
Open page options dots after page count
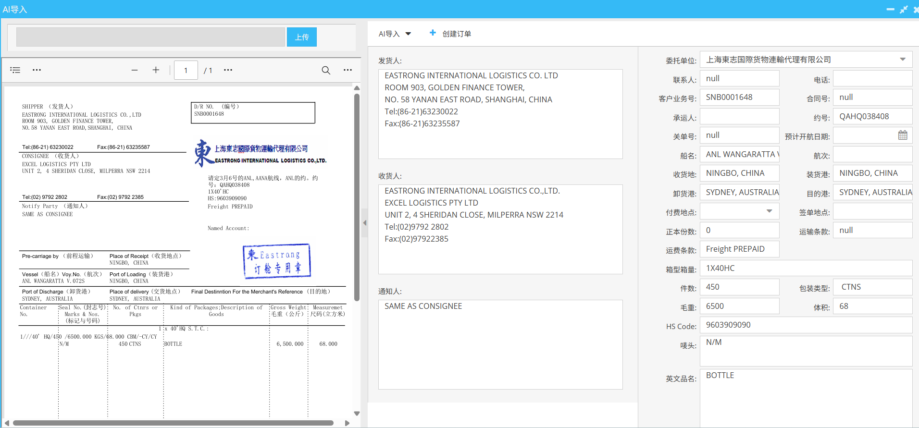(x=228, y=70)
